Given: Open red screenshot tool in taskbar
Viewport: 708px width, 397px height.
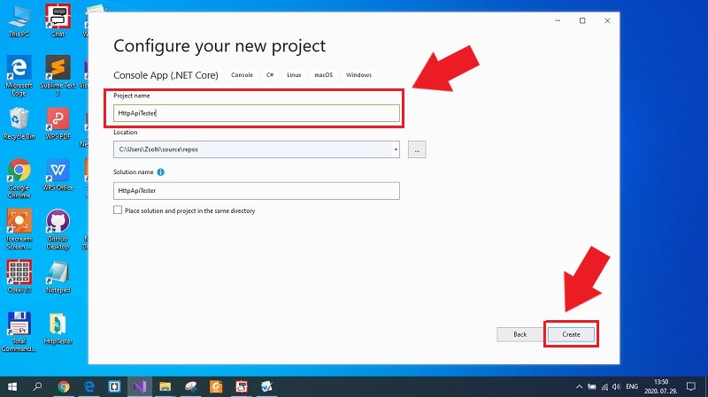Looking at the screenshot, I should (241, 386).
